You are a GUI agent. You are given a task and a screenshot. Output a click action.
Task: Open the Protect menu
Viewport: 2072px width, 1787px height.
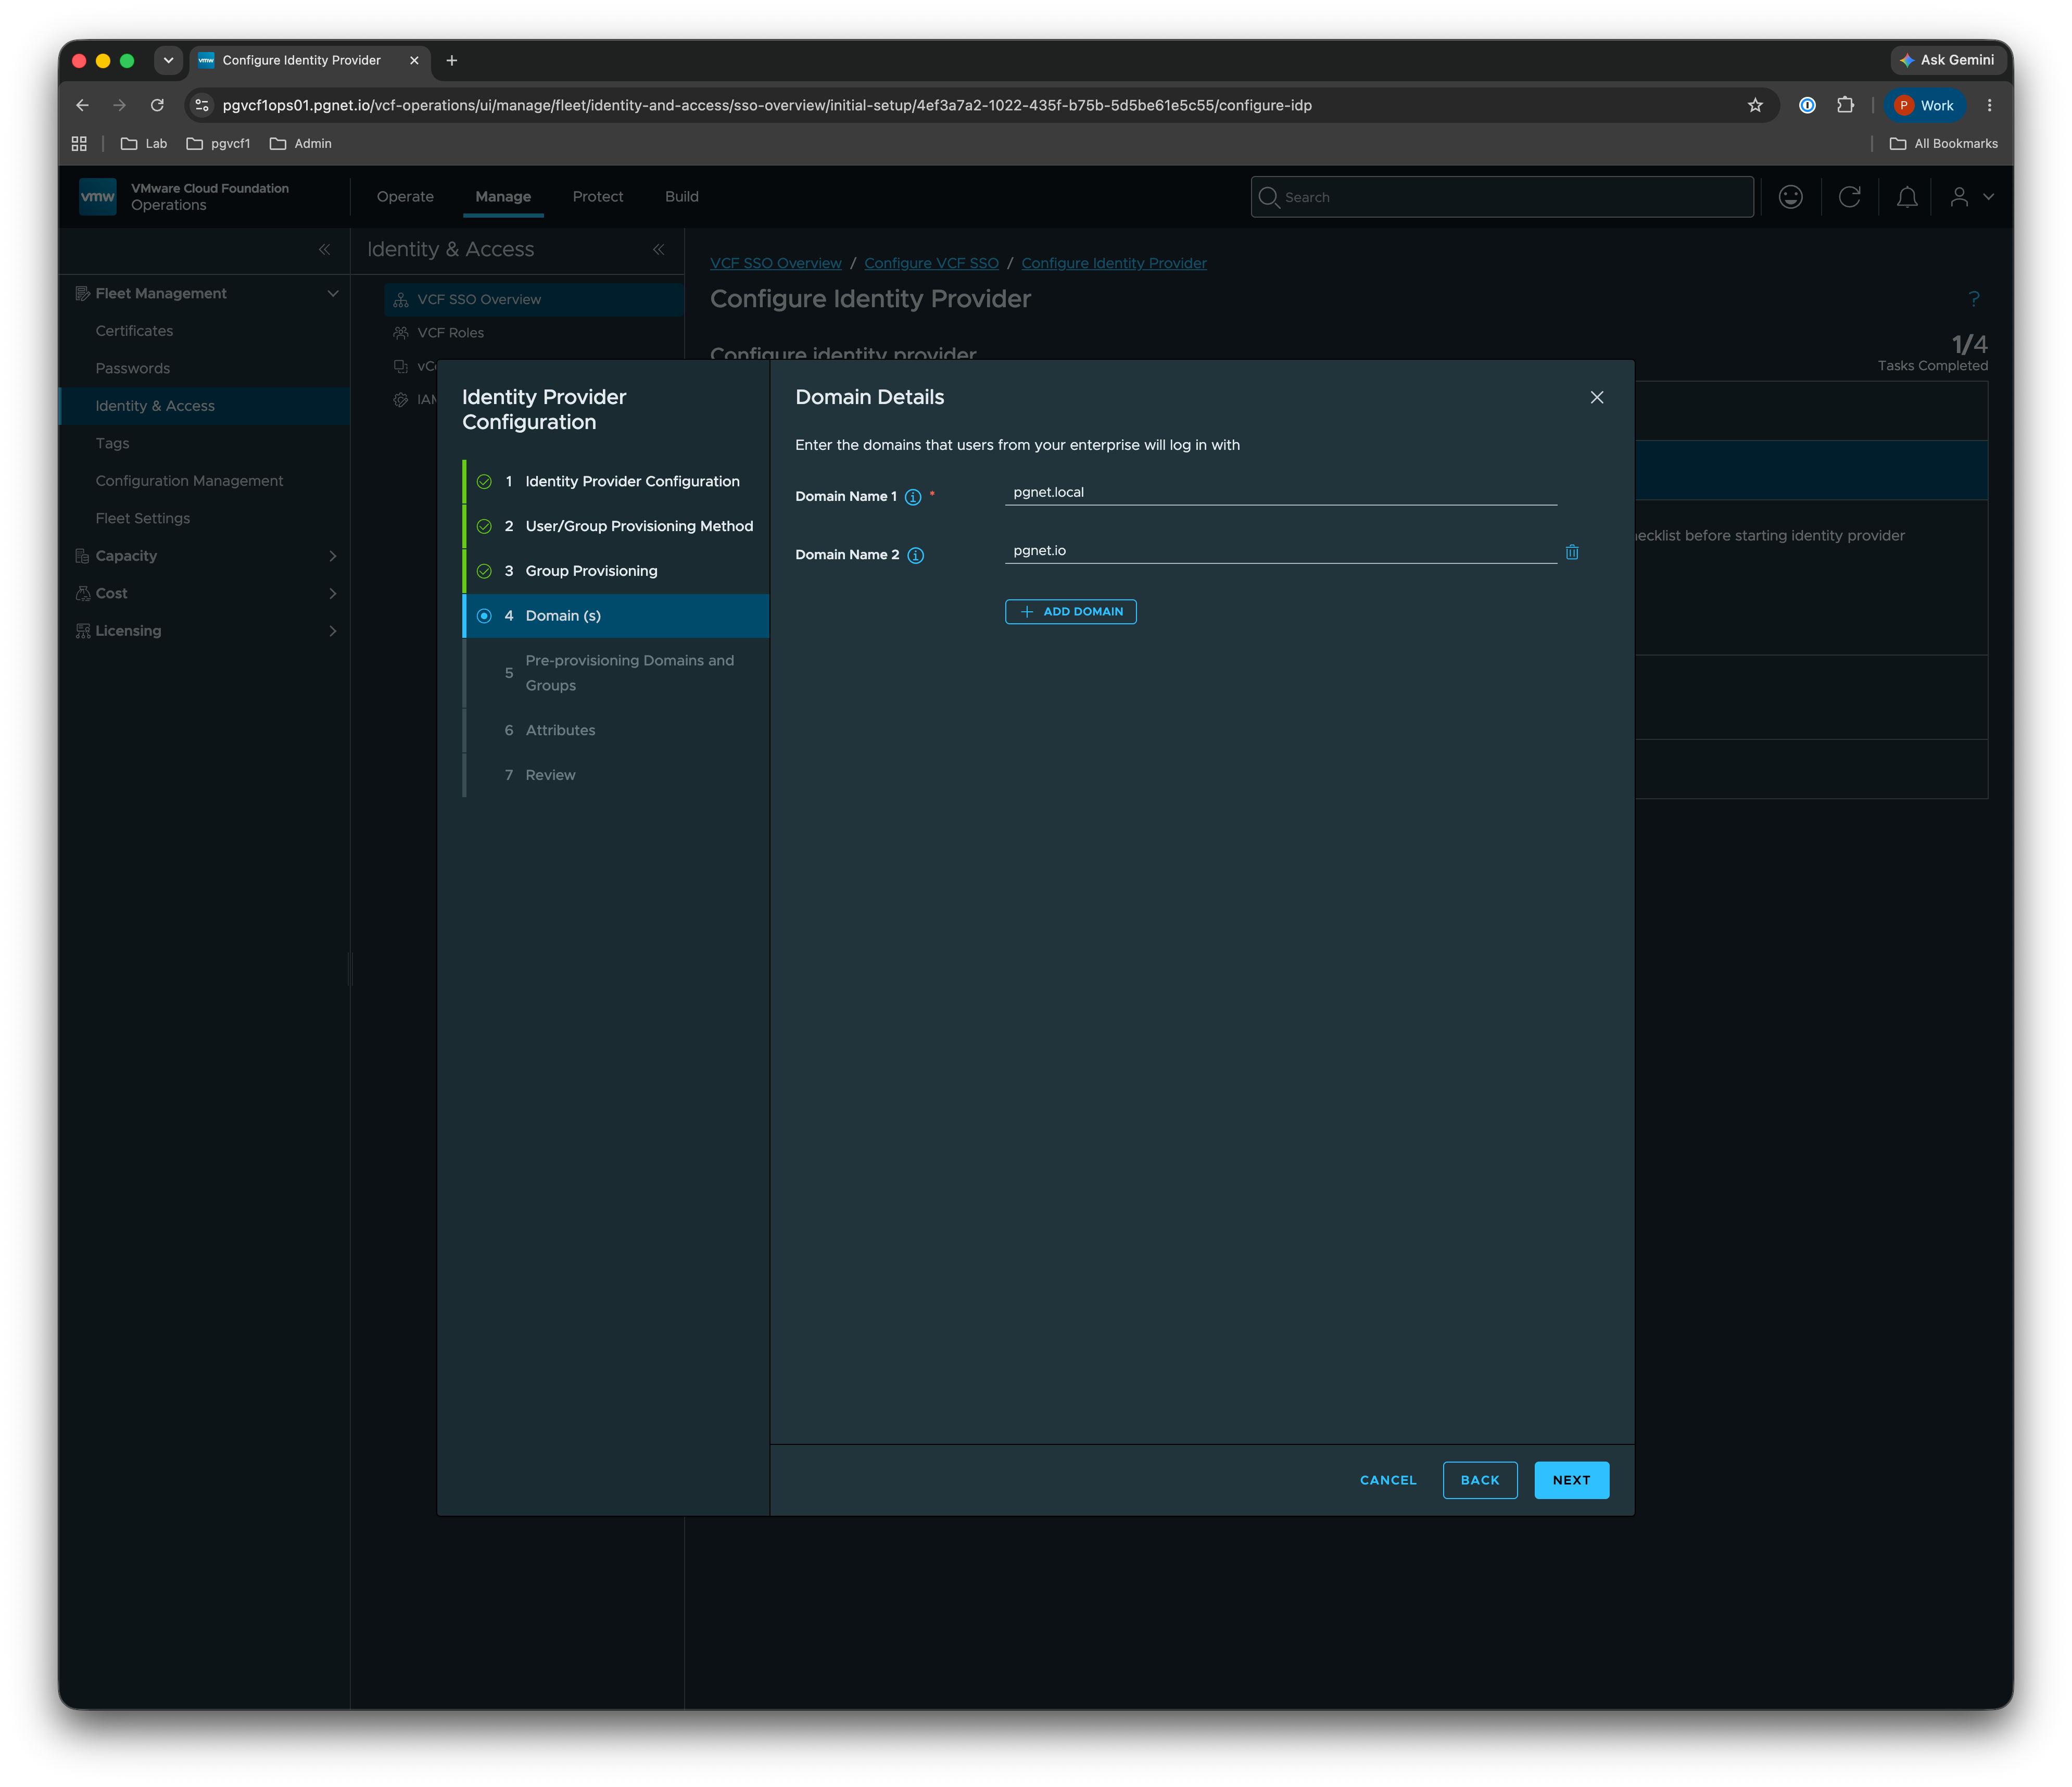click(598, 196)
